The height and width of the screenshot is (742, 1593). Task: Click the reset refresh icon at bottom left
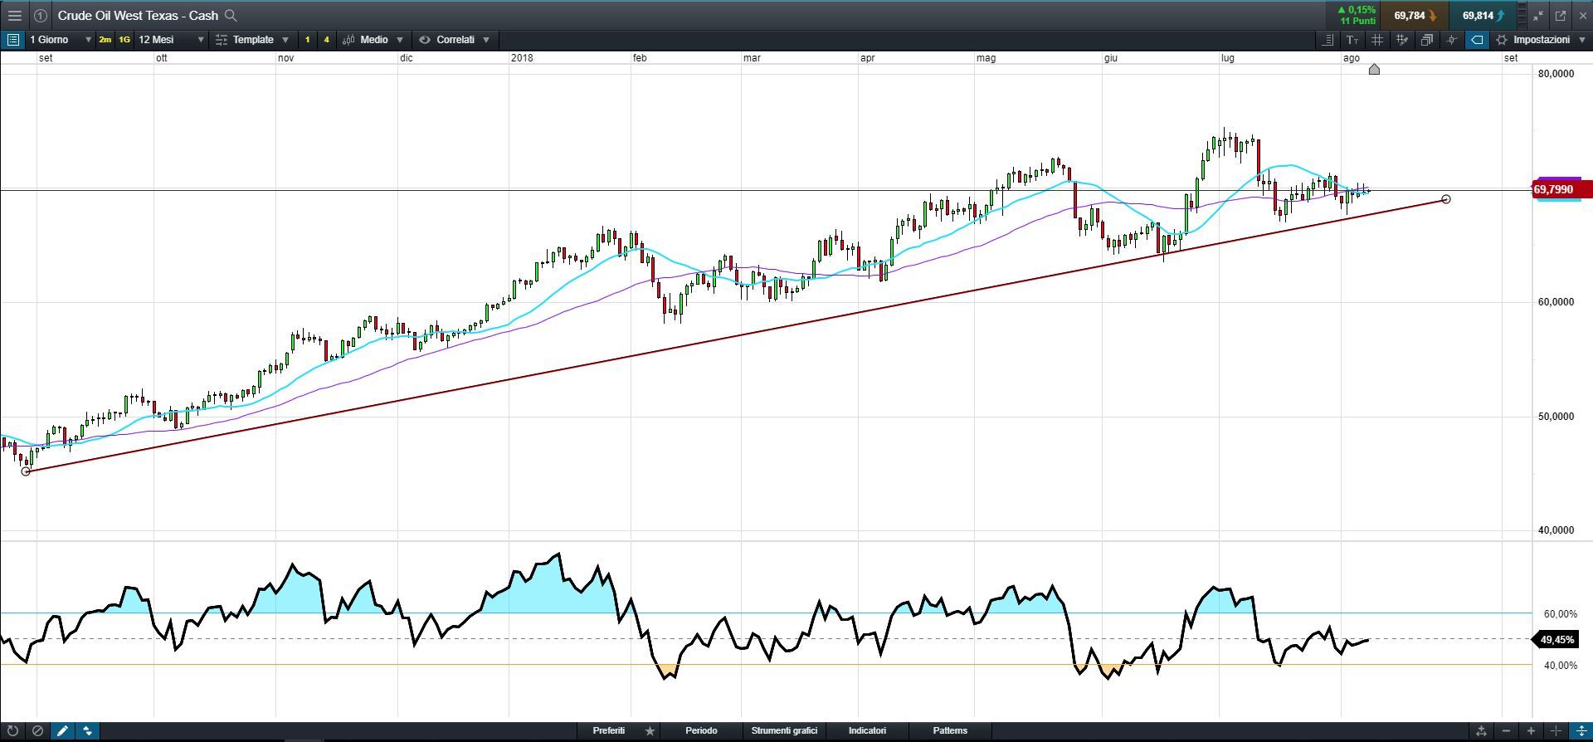(x=12, y=731)
